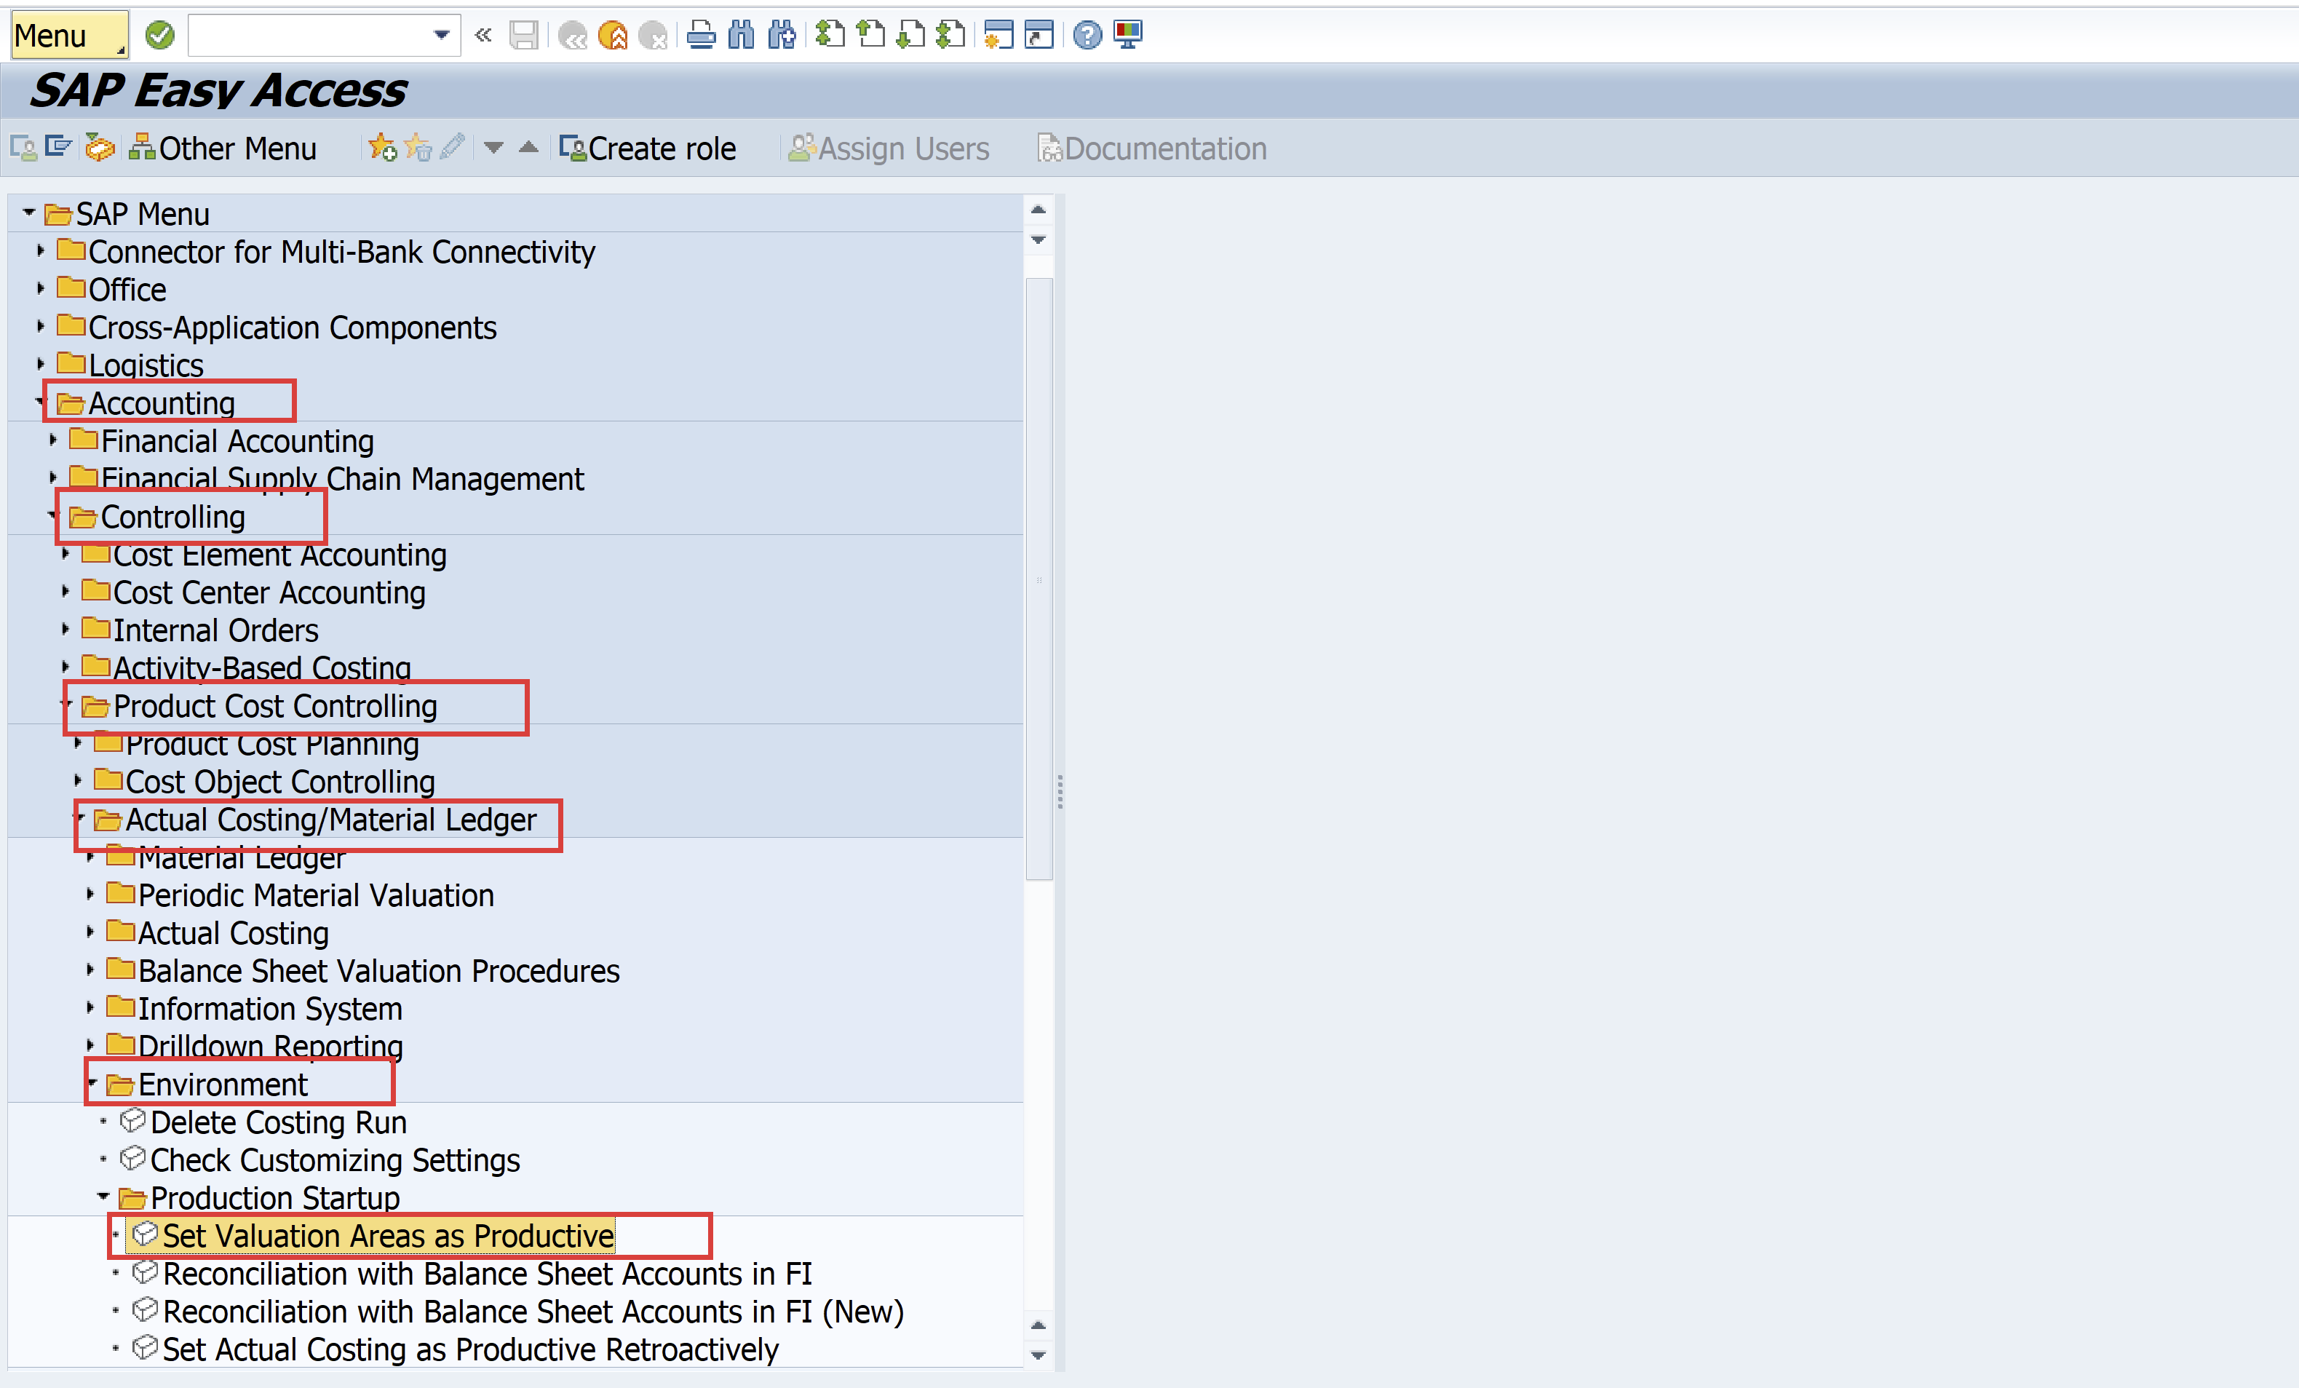Select Actual Costing/Material Ledger folder
Screen dimensions: 2299x1388
tap(331, 820)
